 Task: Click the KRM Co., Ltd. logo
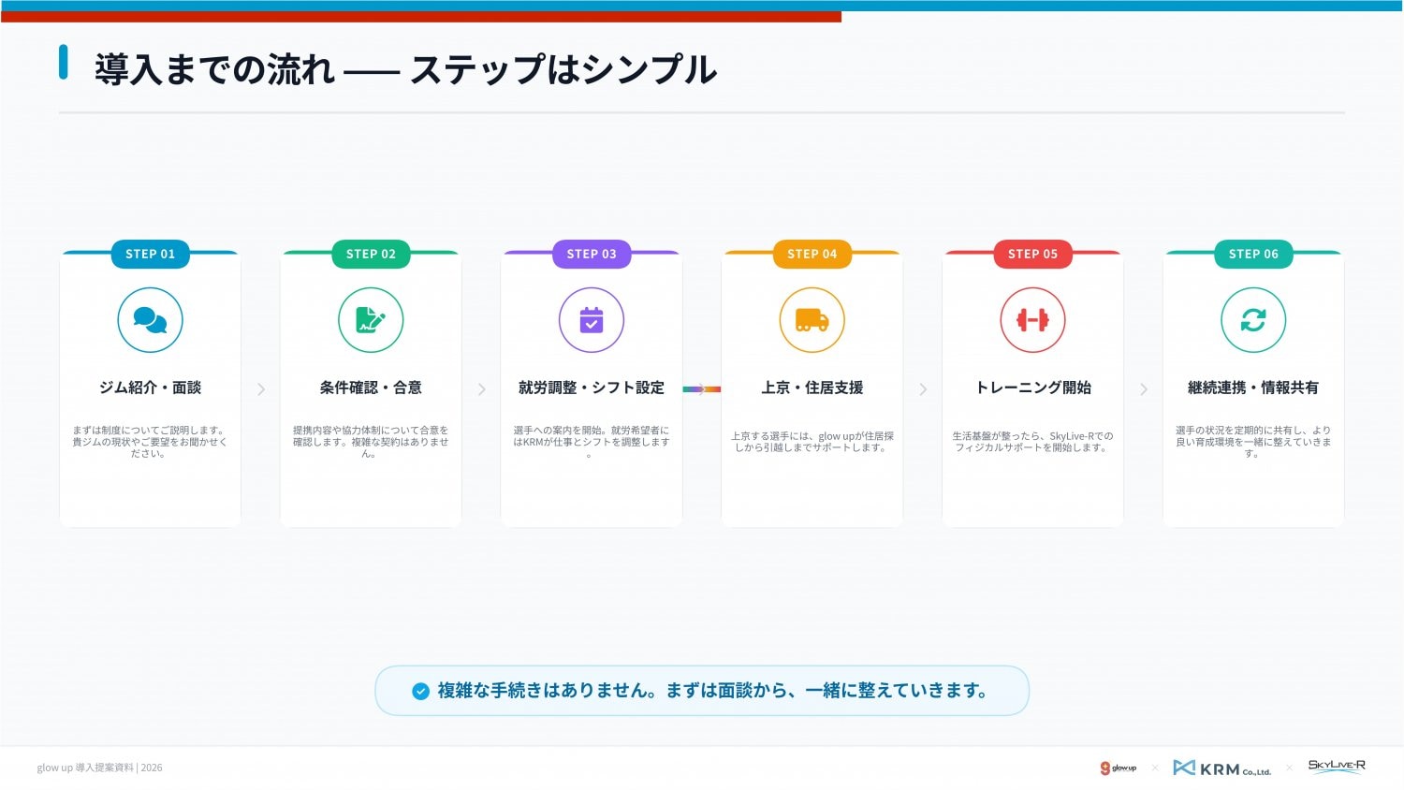point(1221,768)
